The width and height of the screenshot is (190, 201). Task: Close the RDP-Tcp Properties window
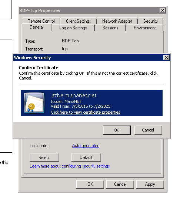tap(162, 10)
